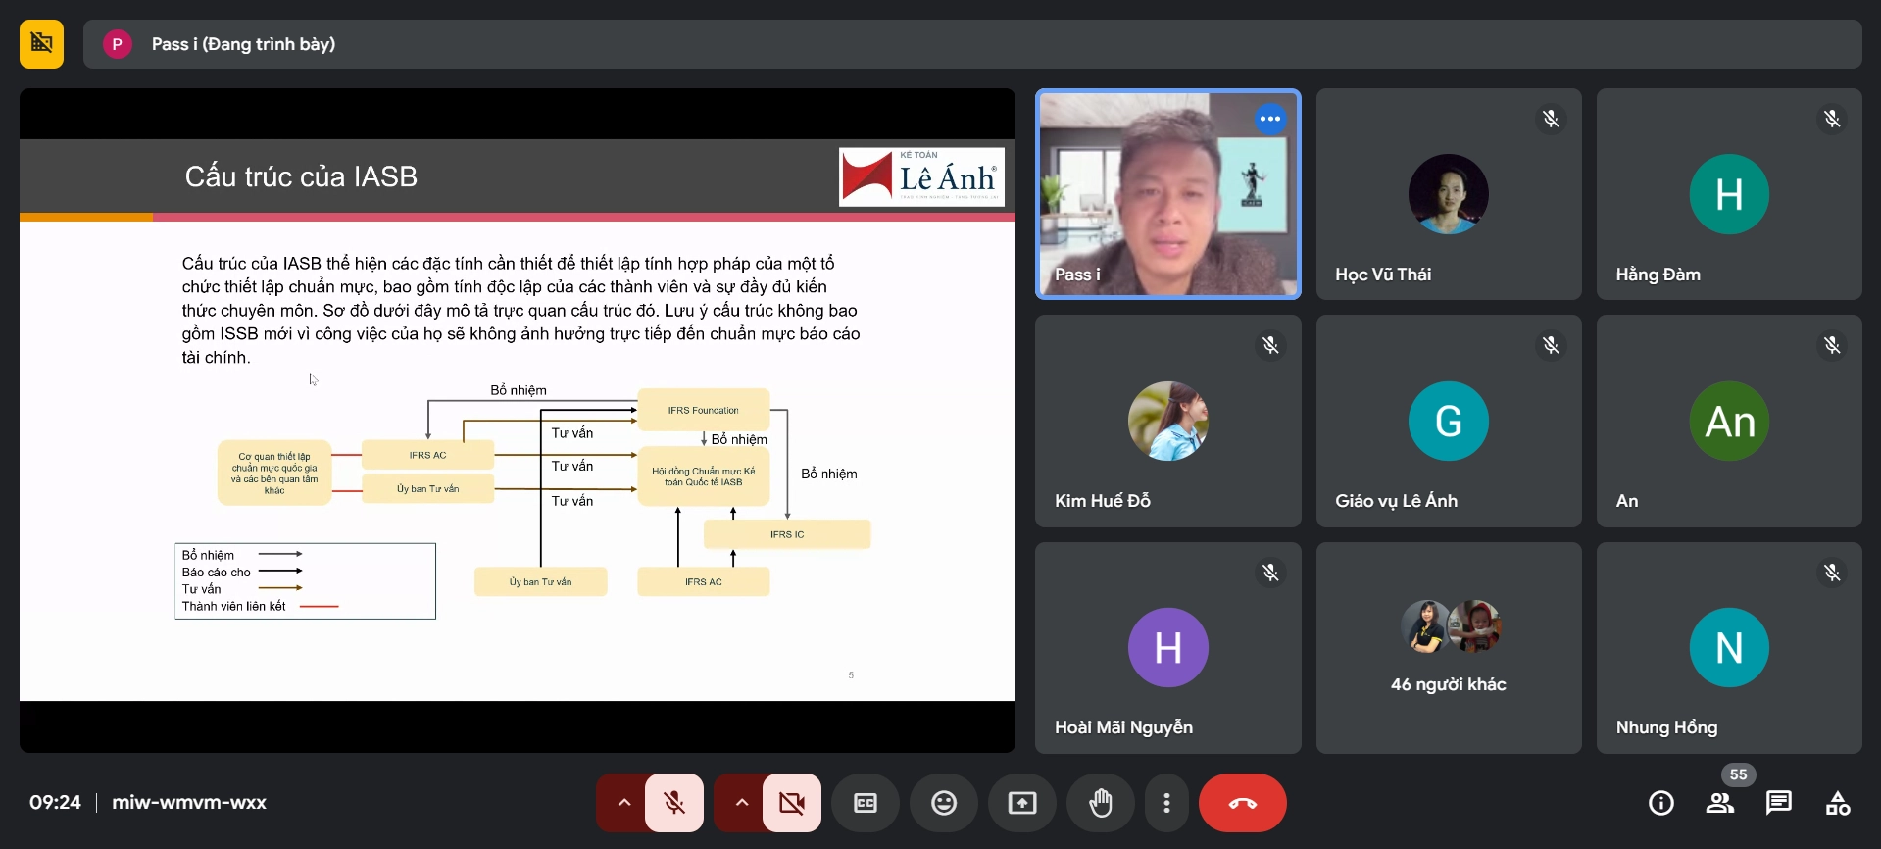Expand audio settings arrow beside microphone
The height and width of the screenshot is (849, 1881).
coord(623,803)
